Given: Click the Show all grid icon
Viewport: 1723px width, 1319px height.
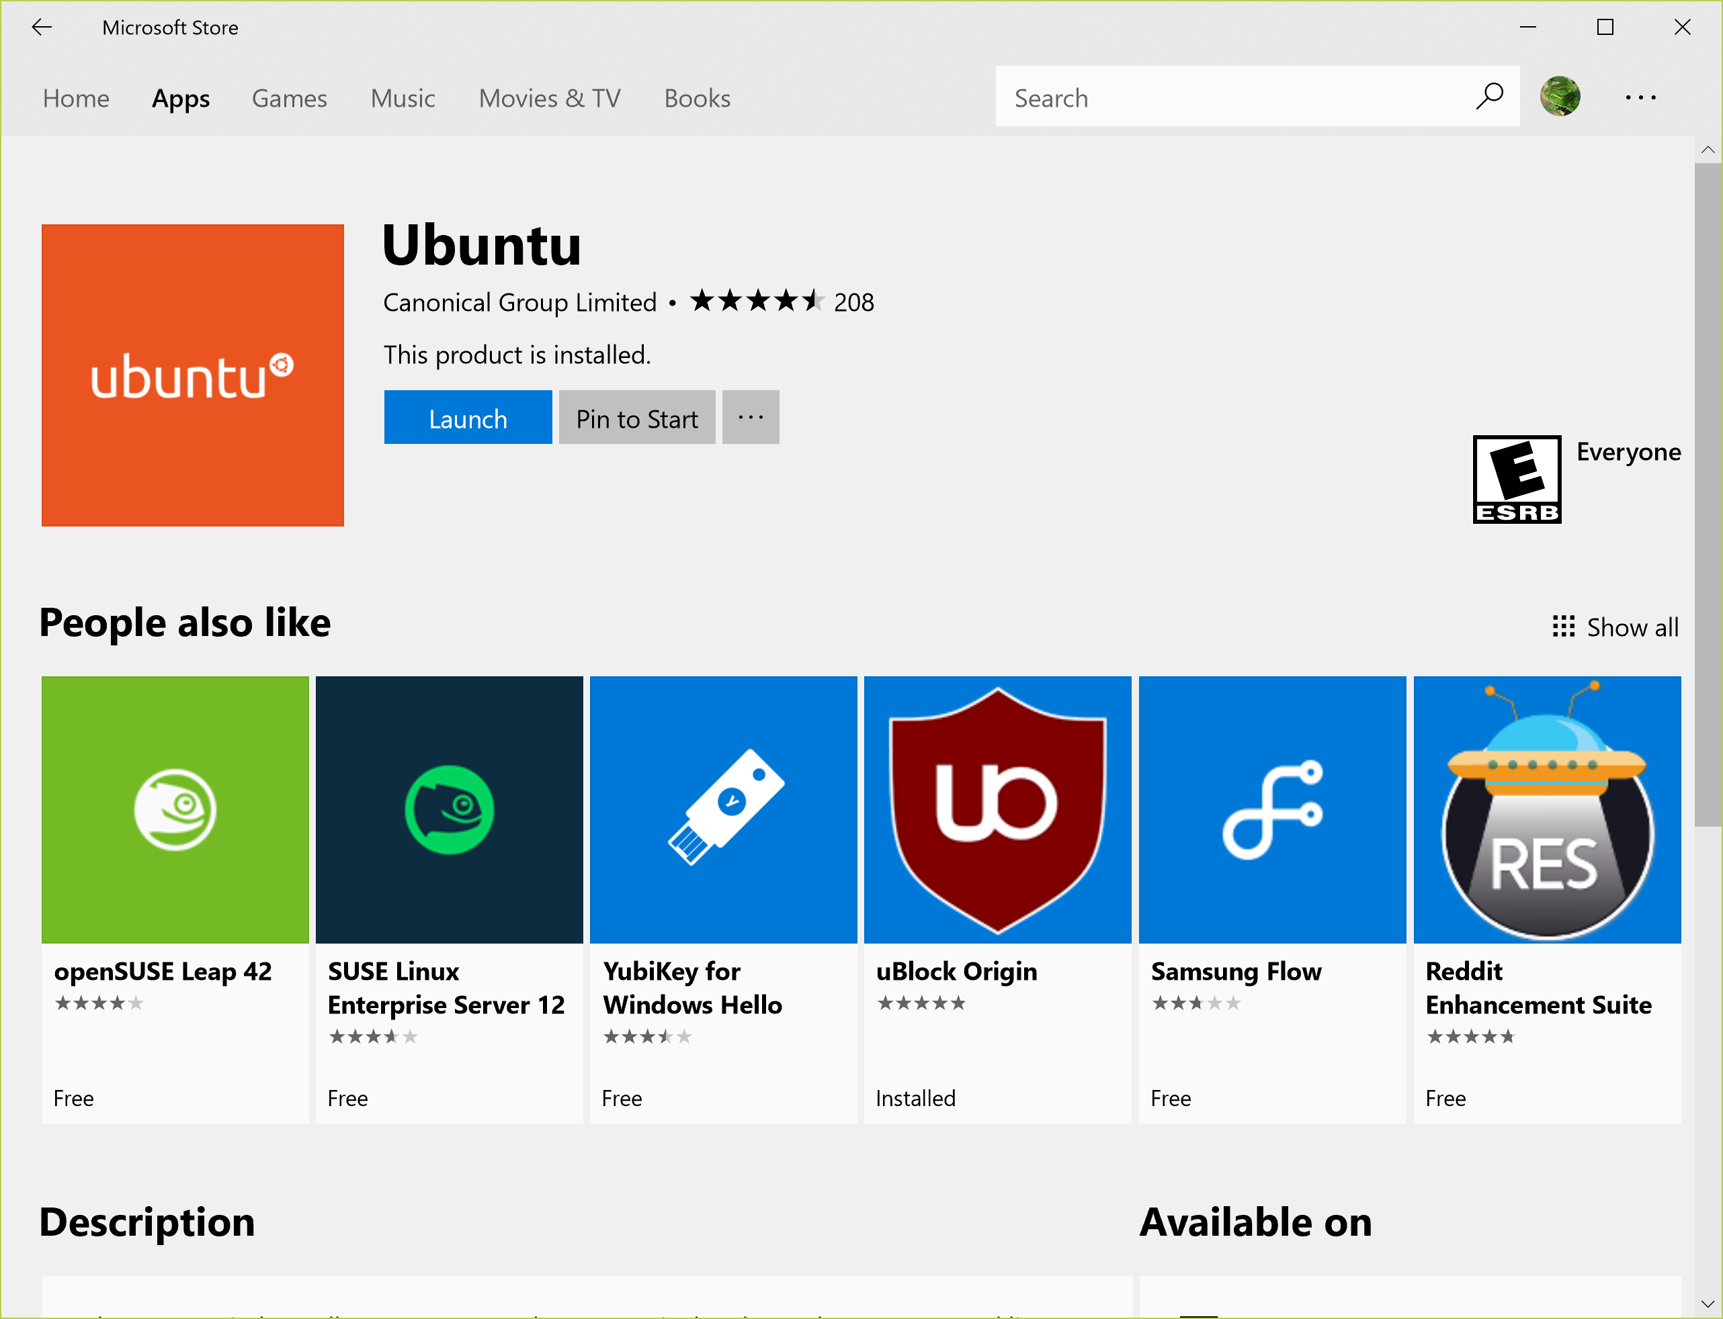Looking at the screenshot, I should pyautogui.click(x=1564, y=627).
